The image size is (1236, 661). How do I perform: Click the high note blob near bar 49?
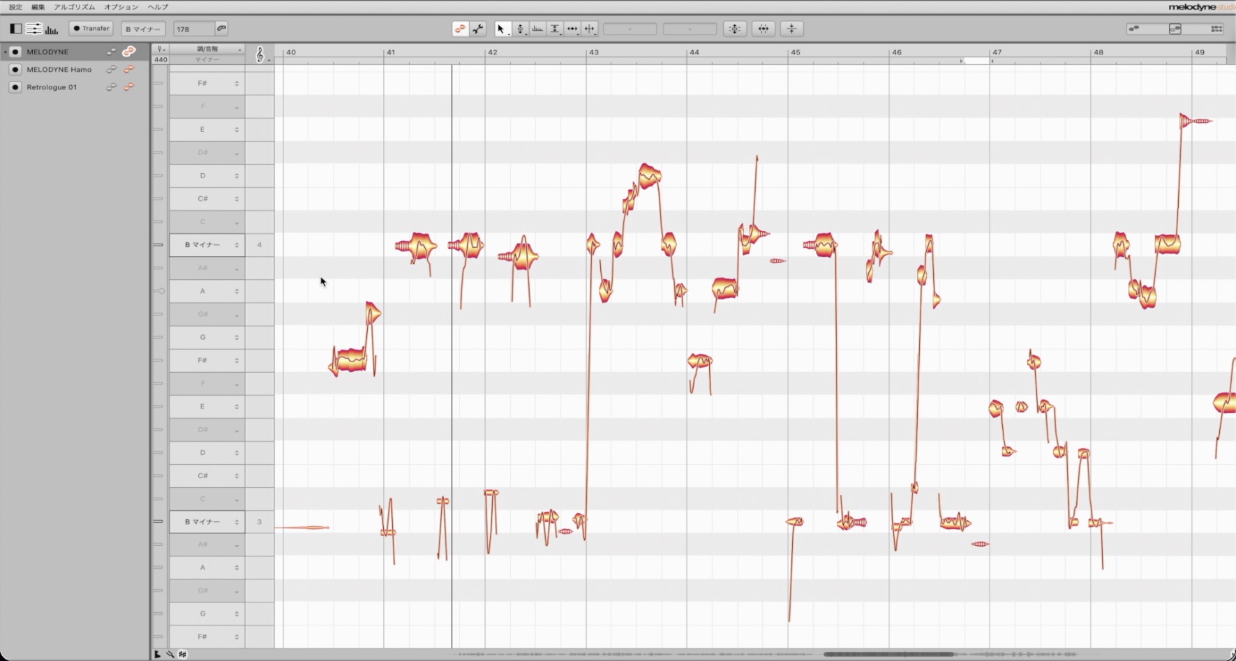[x=1195, y=121]
